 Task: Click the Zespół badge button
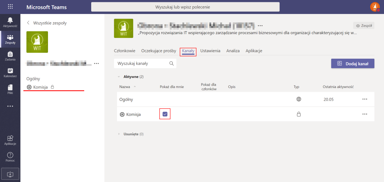point(364,26)
